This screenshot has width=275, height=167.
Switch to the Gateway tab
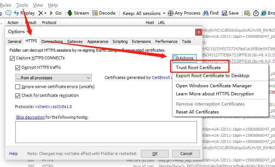click(75, 41)
